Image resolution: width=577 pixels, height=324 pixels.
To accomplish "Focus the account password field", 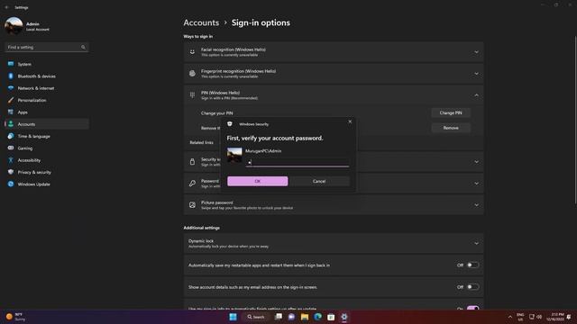I will point(298,162).
